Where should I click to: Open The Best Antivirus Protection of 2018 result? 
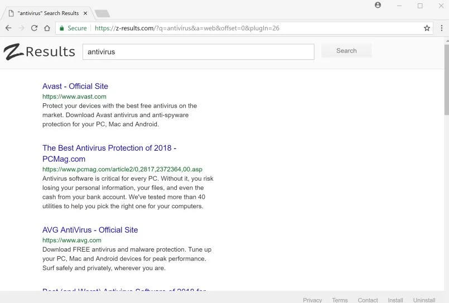point(109,153)
